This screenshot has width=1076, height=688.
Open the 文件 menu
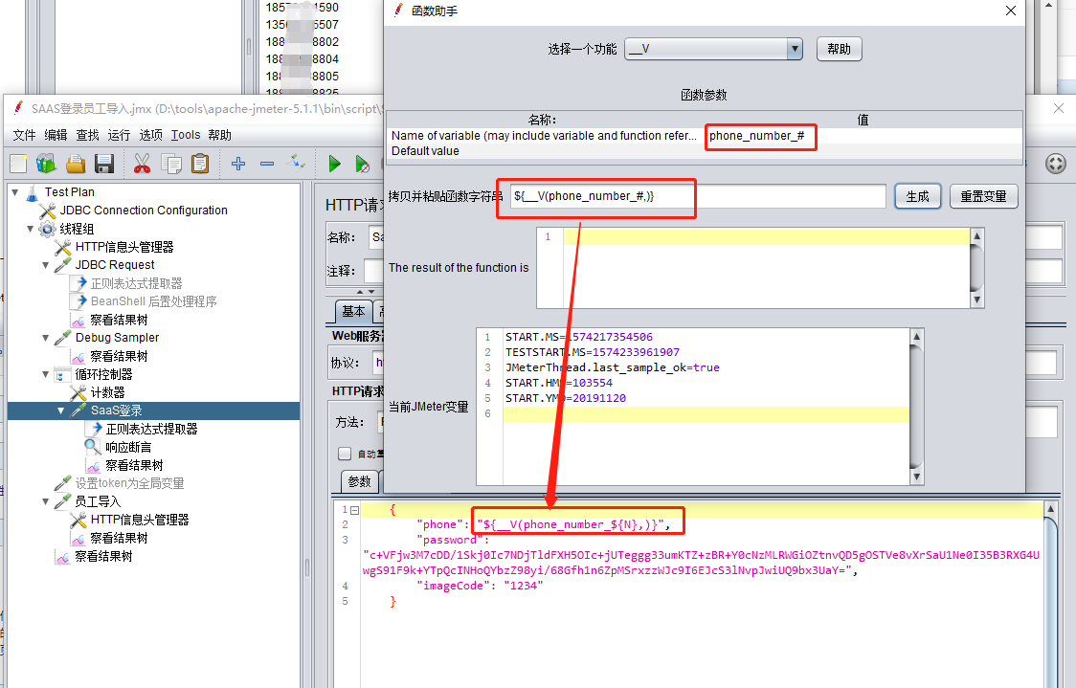point(24,135)
